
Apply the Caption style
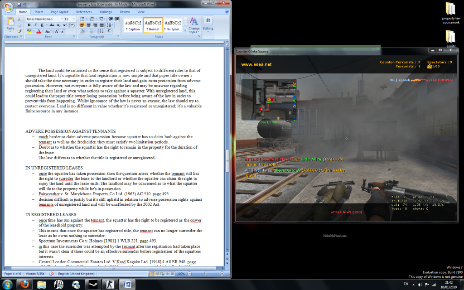133,25
